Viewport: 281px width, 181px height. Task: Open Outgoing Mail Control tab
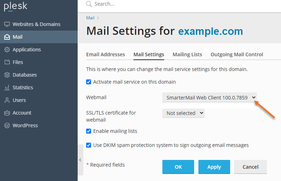point(237,54)
